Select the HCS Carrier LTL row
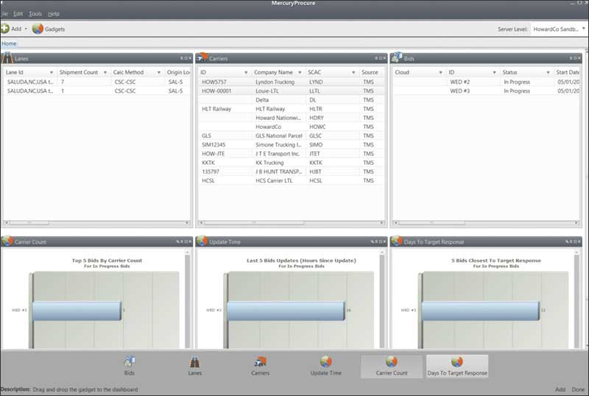The height and width of the screenshot is (396, 589). (x=292, y=181)
